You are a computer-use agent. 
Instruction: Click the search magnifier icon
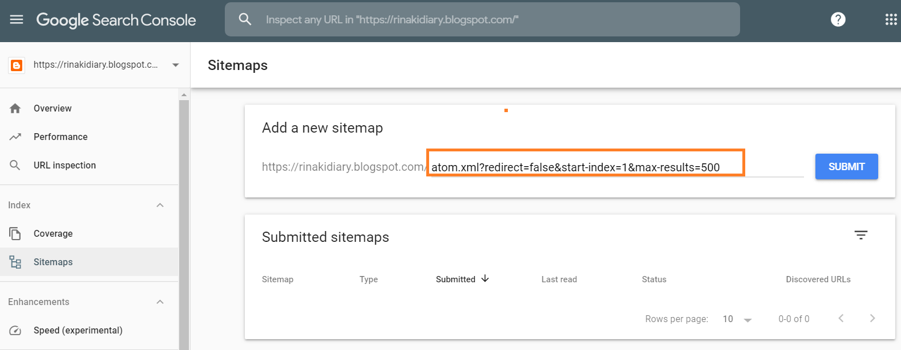coord(245,19)
